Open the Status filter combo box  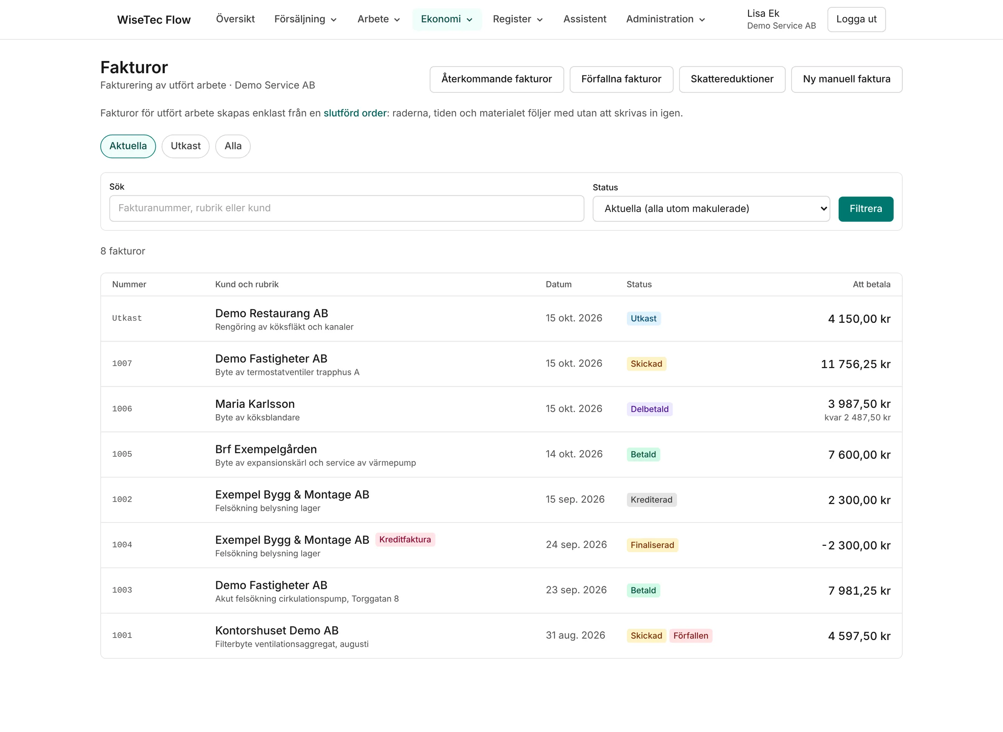click(711, 209)
